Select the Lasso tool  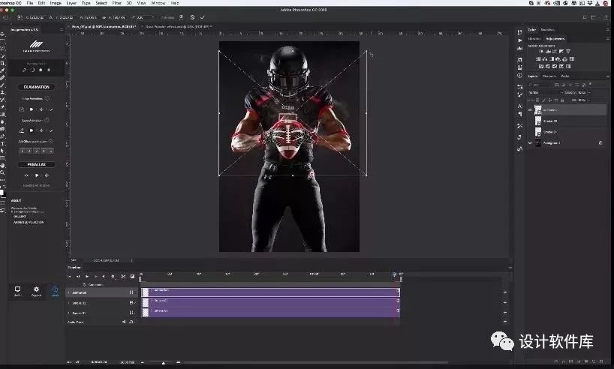3,47
